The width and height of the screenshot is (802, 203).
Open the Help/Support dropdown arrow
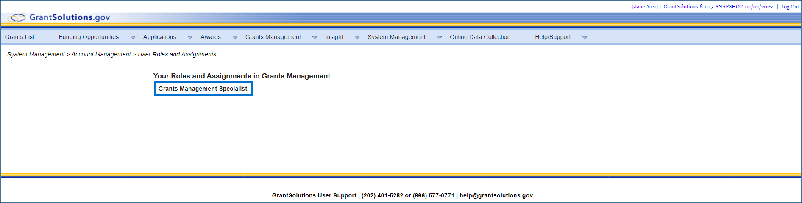(585, 37)
